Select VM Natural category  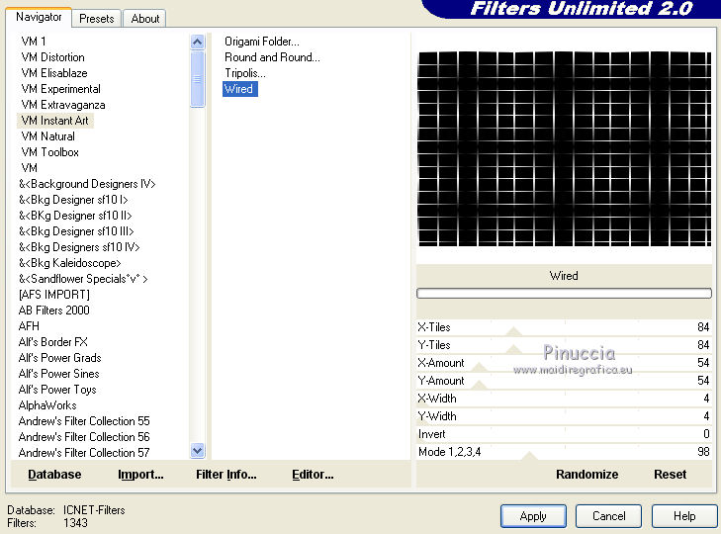[47, 136]
